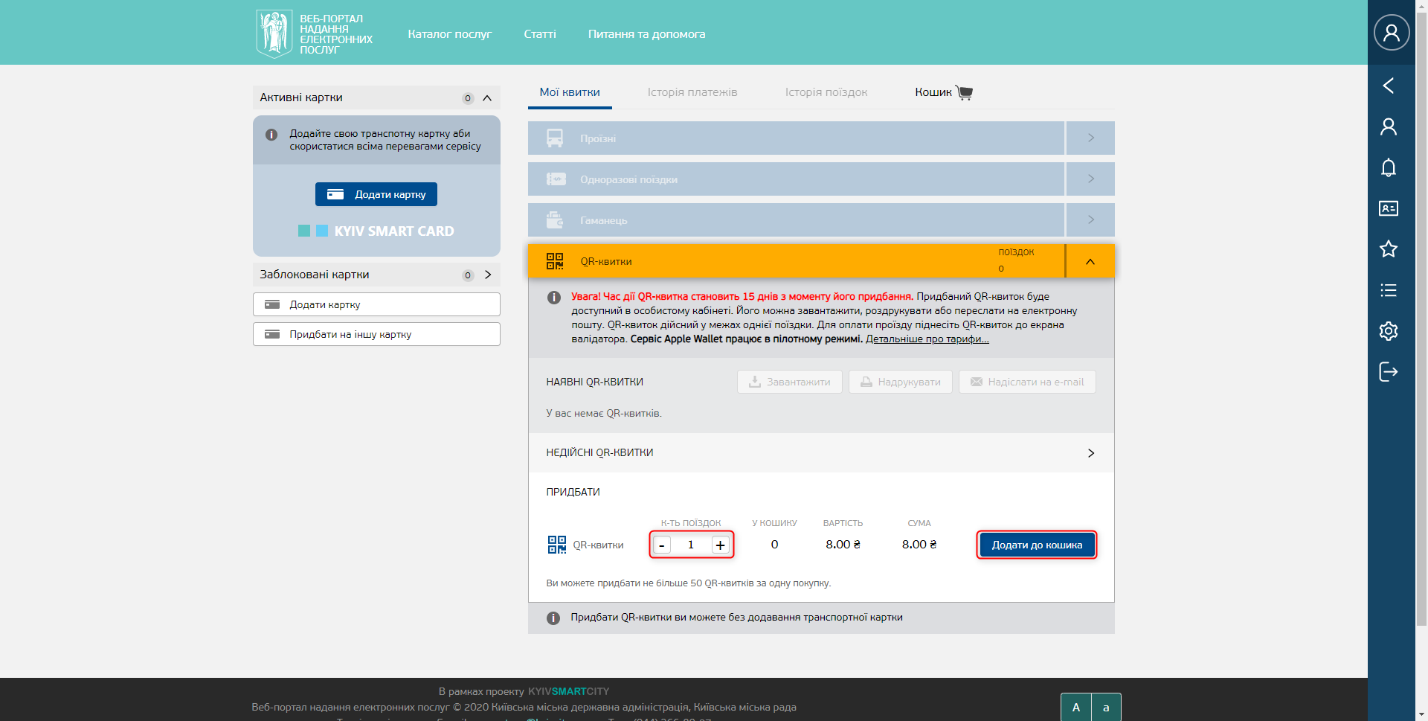Click the logout icon in sidebar
This screenshot has height=721, width=1428.
(1388, 372)
